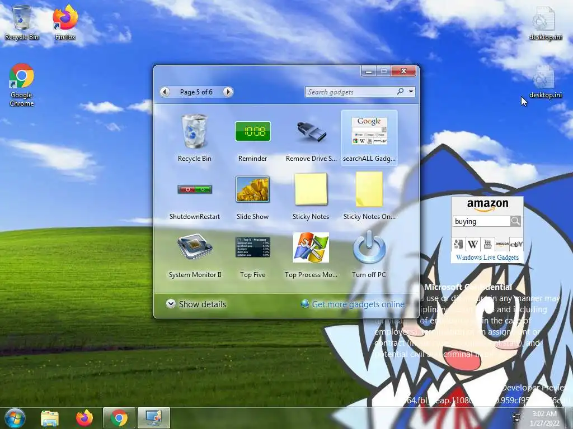Image resolution: width=573 pixels, height=429 pixels.
Task: Select the third search engine icon in gadget
Action: point(487,244)
